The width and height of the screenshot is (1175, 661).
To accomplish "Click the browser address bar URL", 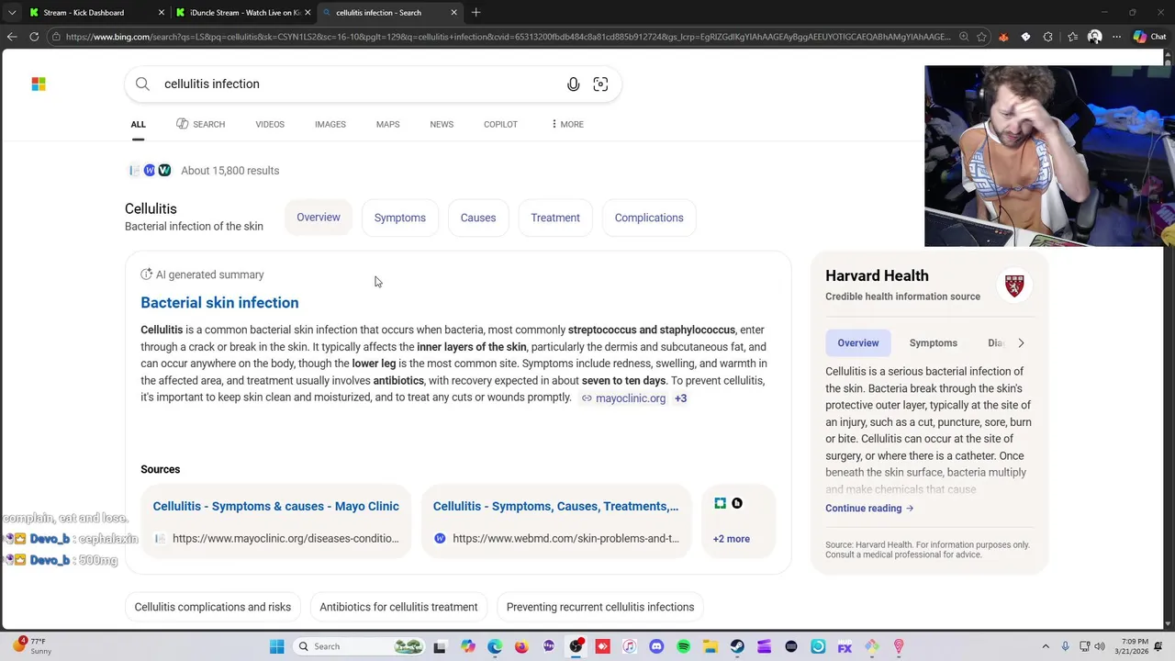I will click(x=508, y=37).
